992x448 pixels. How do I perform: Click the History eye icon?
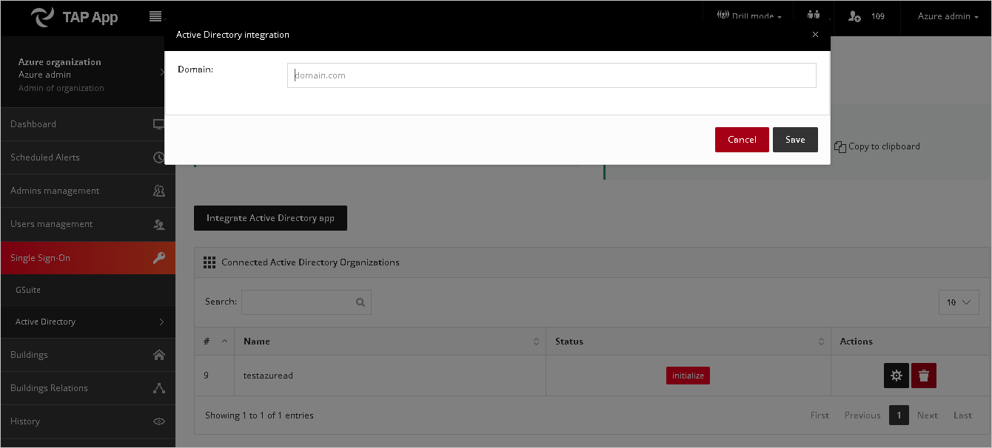[x=159, y=421]
